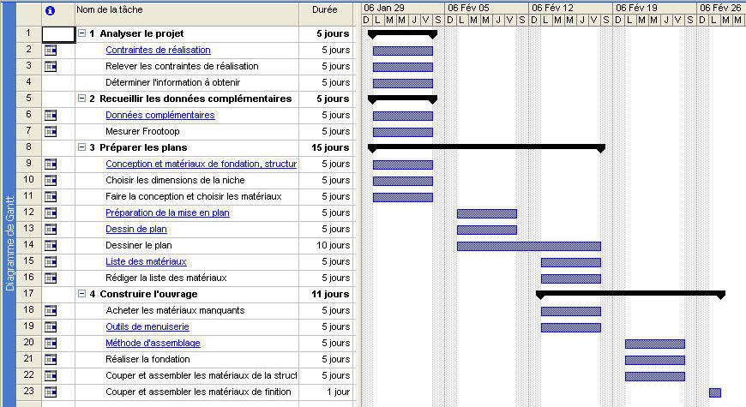Collapse the Construire l'ouvrage summary task

coord(81,294)
